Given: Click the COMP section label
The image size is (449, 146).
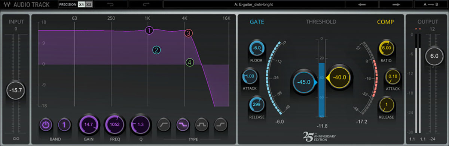Looking at the screenshot, I should coord(385,22).
